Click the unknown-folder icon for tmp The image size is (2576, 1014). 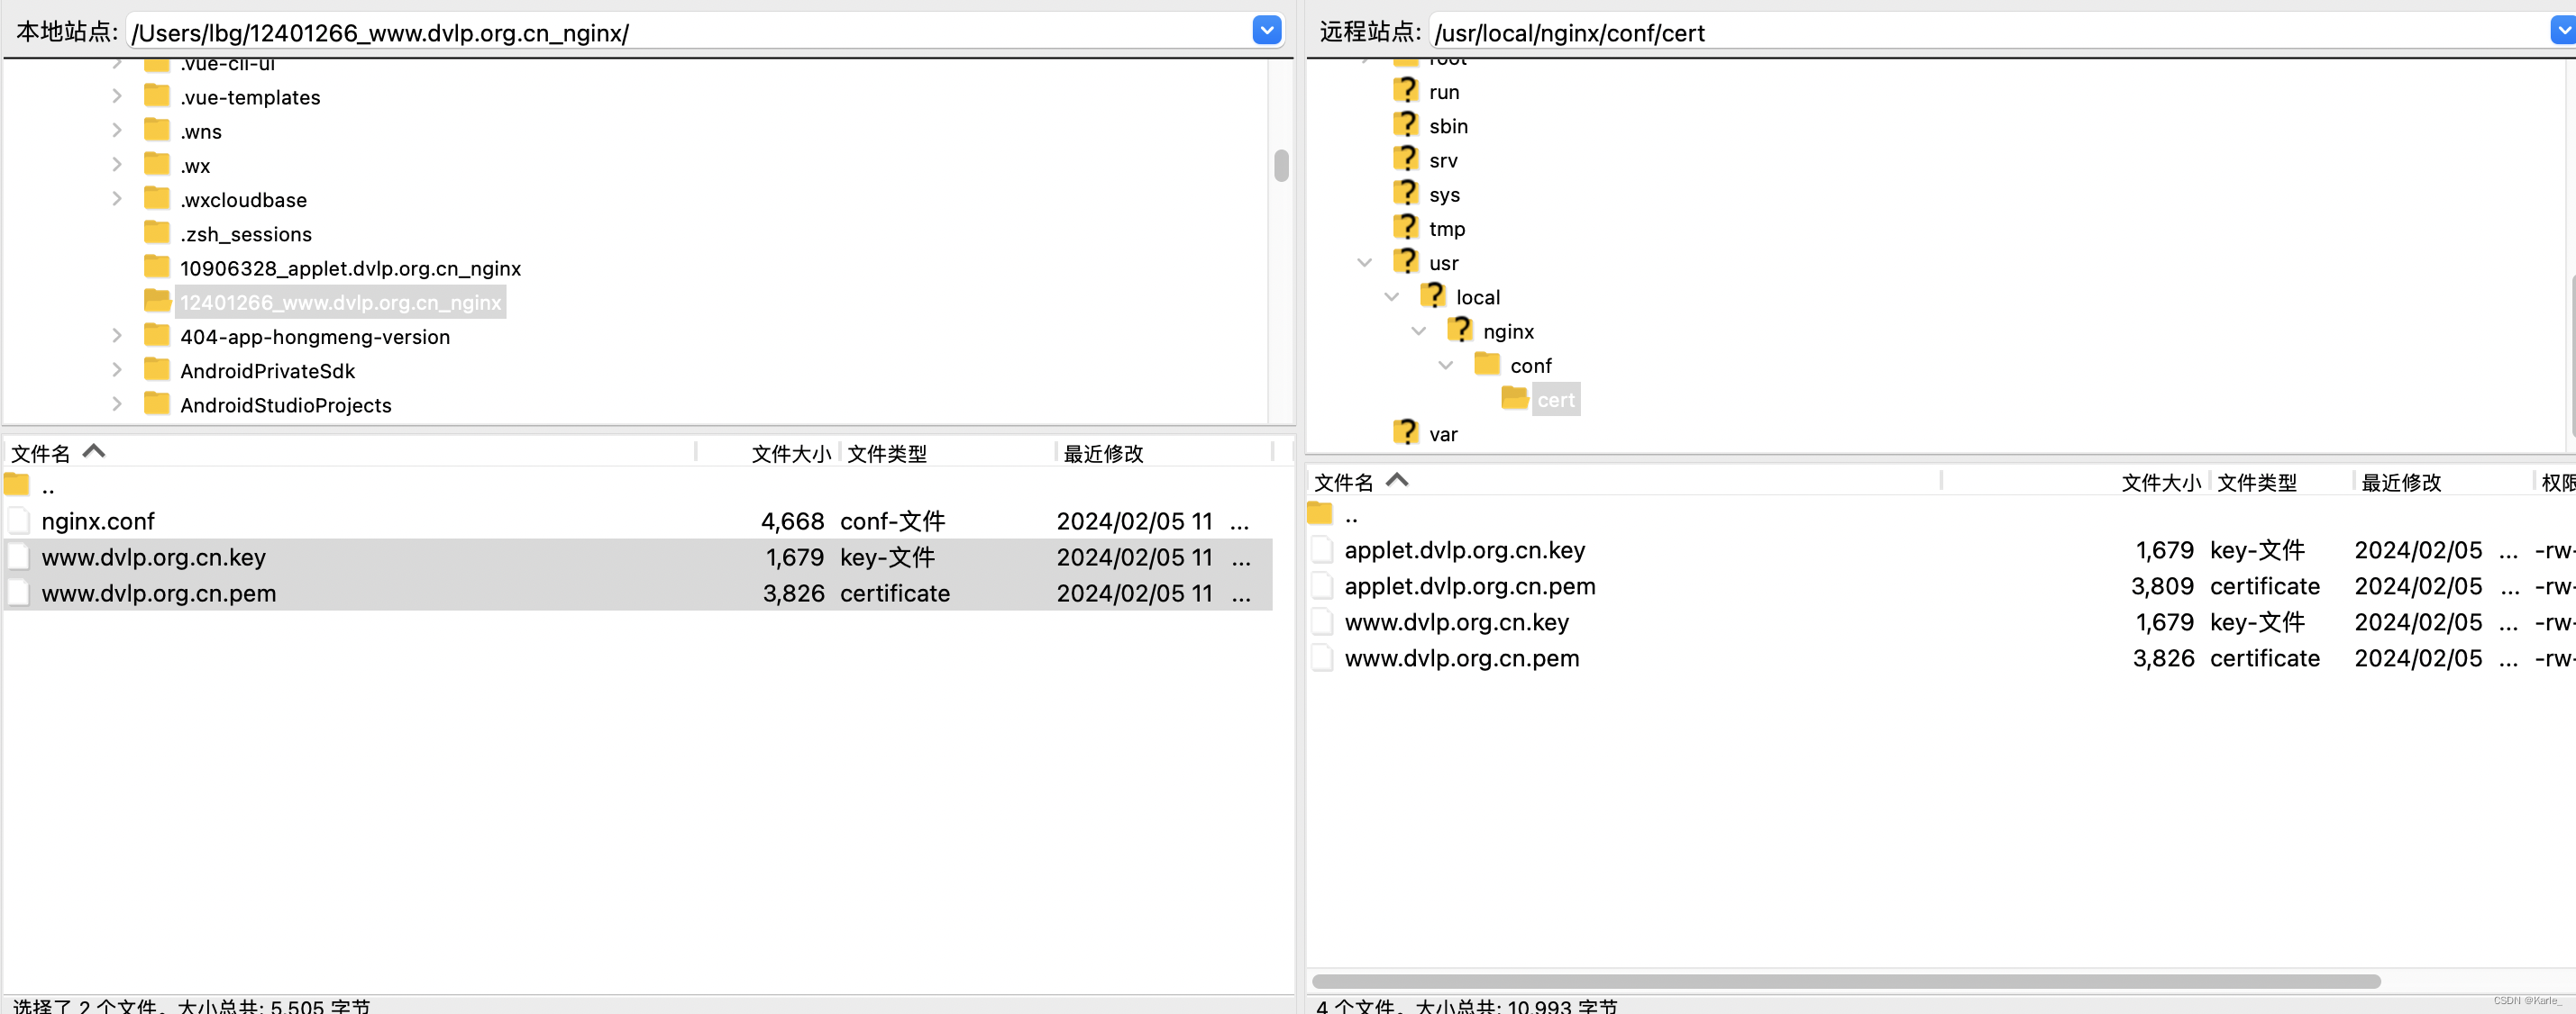point(1406,228)
